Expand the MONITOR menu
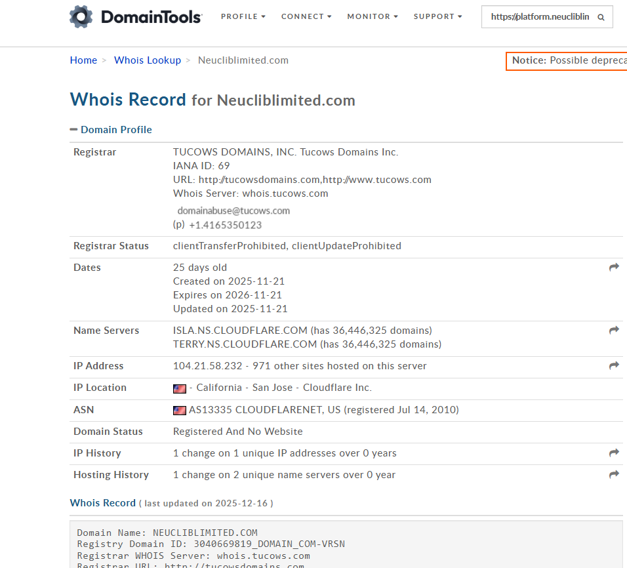Viewport: 627px width, 568px height. (x=372, y=16)
